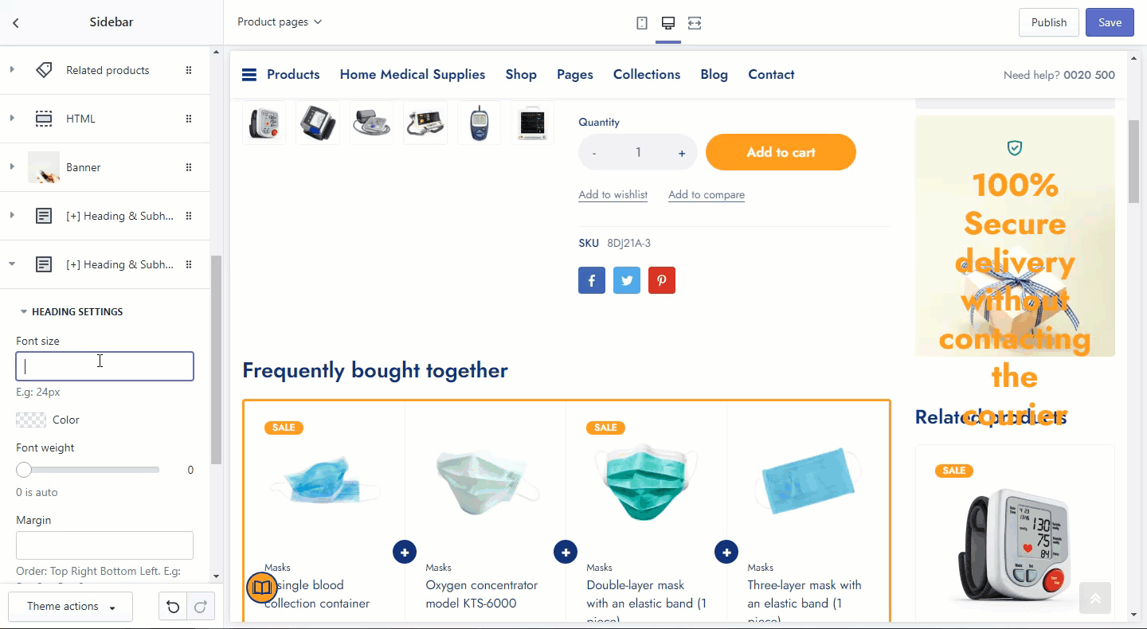Image resolution: width=1147 pixels, height=629 pixels.
Task: Open the Blog menu item
Action: (x=714, y=75)
